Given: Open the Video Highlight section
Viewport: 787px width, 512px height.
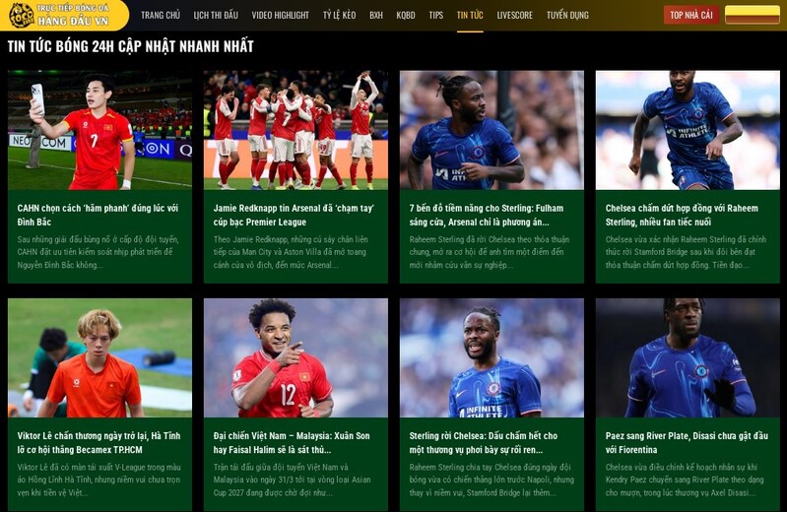Looking at the screenshot, I should click(x=280, y=15).
